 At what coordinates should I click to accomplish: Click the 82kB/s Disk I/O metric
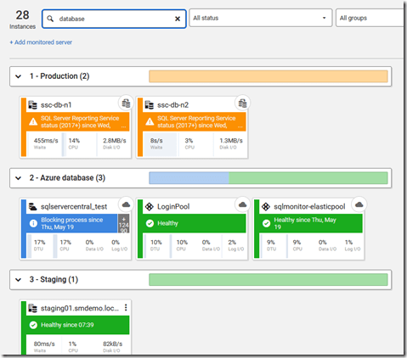(x=113, y=346)
